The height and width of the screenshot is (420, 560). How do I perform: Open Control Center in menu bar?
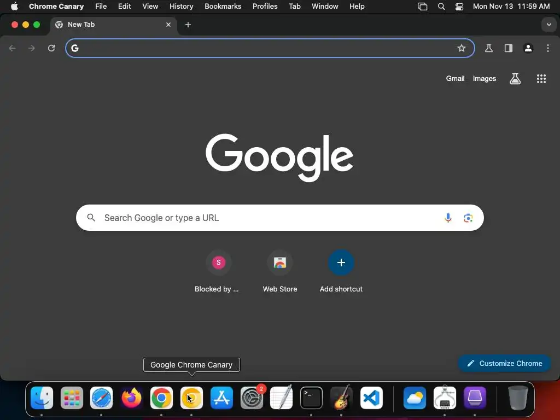[x=459, y=7]
